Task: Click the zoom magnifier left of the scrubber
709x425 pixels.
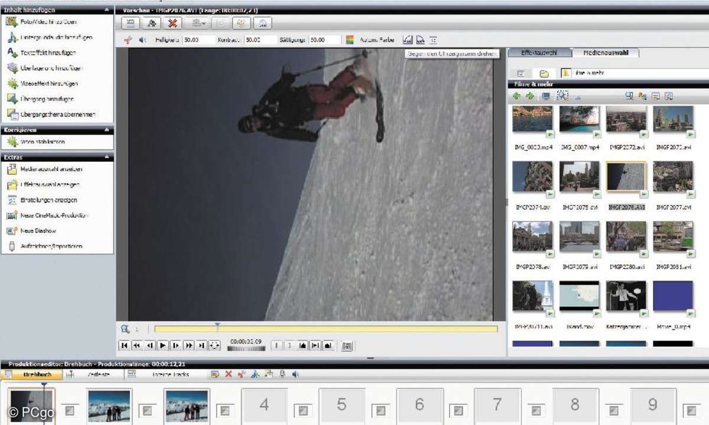Action: pos(125,329)
